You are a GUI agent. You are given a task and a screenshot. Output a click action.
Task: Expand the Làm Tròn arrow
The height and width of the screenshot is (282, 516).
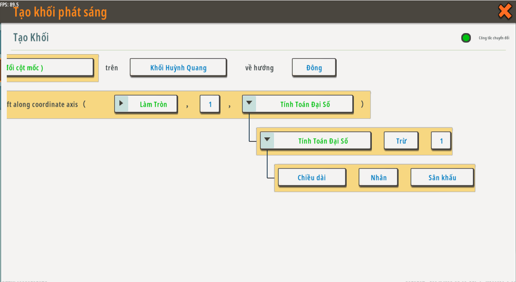pyautogui.click(x=121, y=104)
